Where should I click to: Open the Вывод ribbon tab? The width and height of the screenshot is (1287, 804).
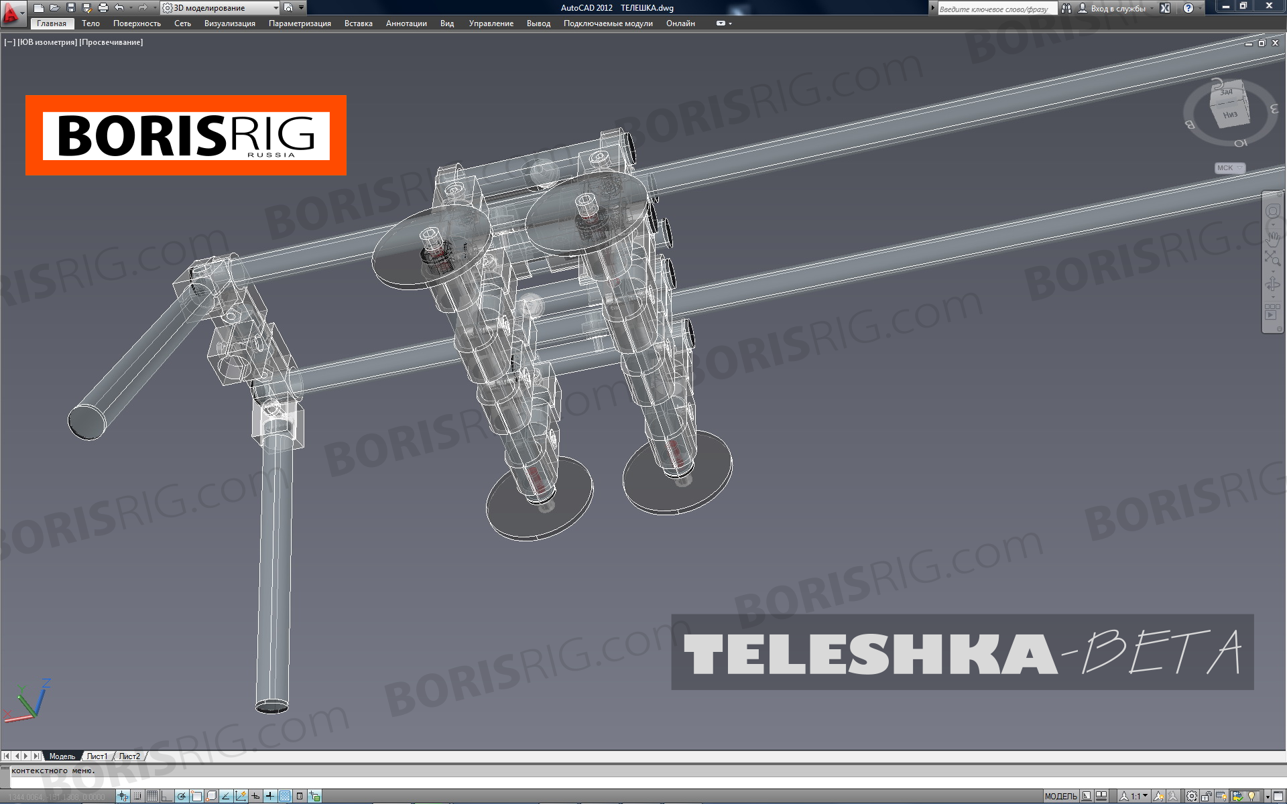pos(538,23)
